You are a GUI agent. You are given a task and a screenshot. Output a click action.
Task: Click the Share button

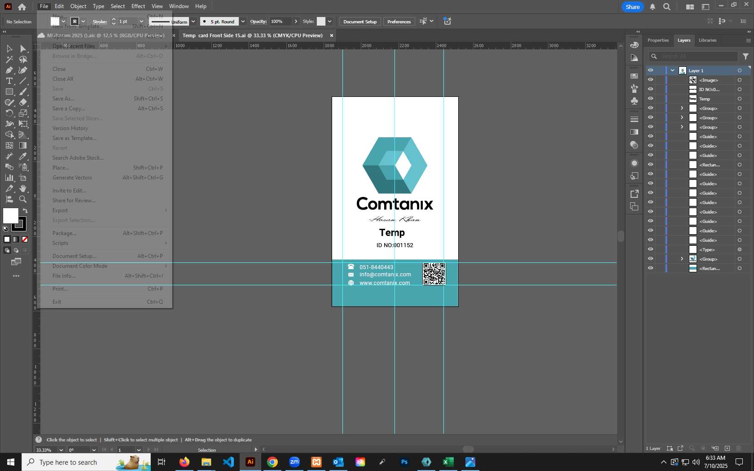tap(632, 7)
